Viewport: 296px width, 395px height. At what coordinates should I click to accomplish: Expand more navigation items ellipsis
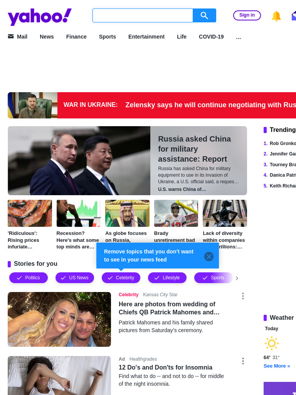(x=239, y=37)
